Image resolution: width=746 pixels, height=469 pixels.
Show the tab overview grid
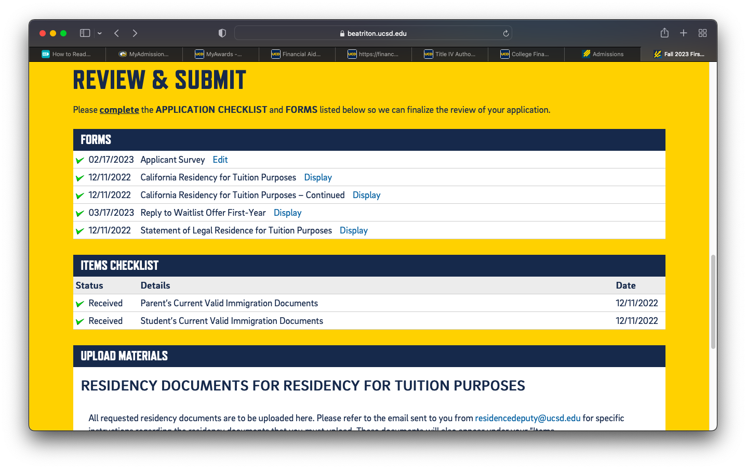tap(702, 33)
